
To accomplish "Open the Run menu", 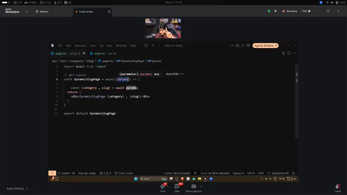I will 109,45.
